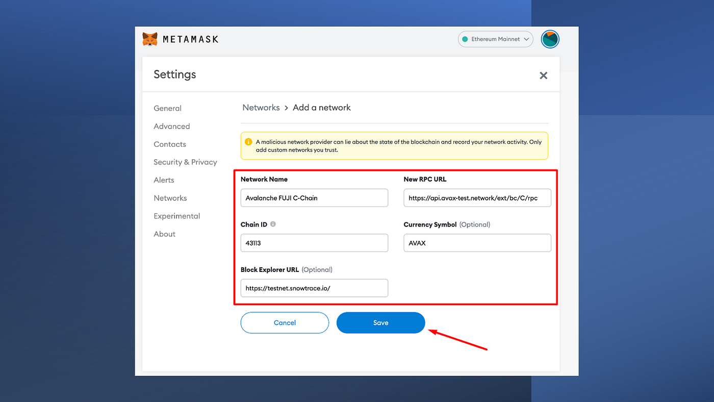Click the 'Add a network' breadcrumb text
714x402 pixels.
coord(322,108)
